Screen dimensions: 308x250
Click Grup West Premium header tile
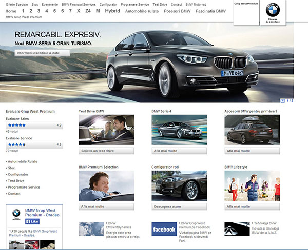[x=246, y=12]
